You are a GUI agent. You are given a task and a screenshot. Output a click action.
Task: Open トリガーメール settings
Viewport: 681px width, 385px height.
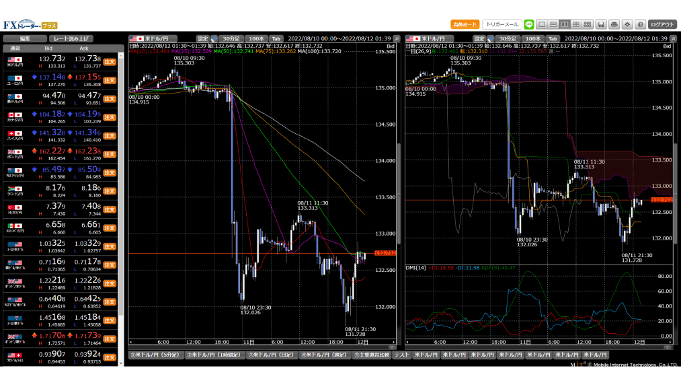[x=502, y=25]
